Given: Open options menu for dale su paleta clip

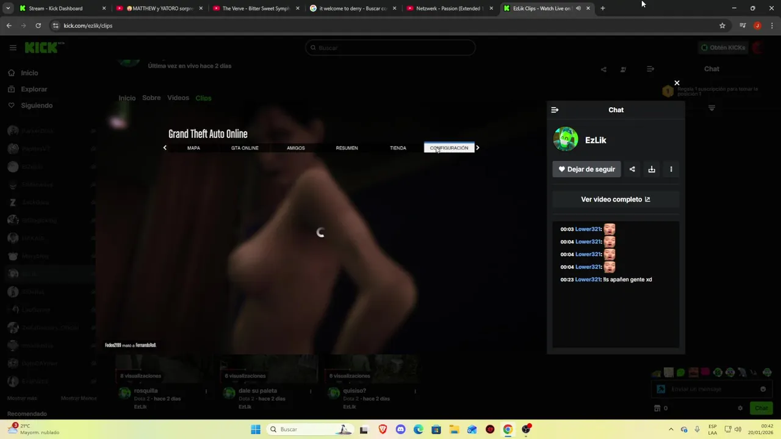Looking at the screenshot, I should (311, 391).
